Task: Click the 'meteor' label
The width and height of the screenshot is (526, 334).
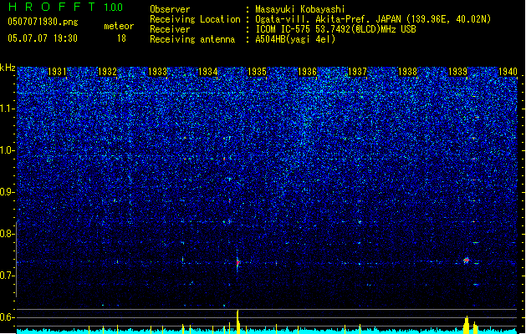Action: coord(119,26)
